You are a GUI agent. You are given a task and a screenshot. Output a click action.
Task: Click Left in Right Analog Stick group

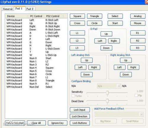(120, 67)
